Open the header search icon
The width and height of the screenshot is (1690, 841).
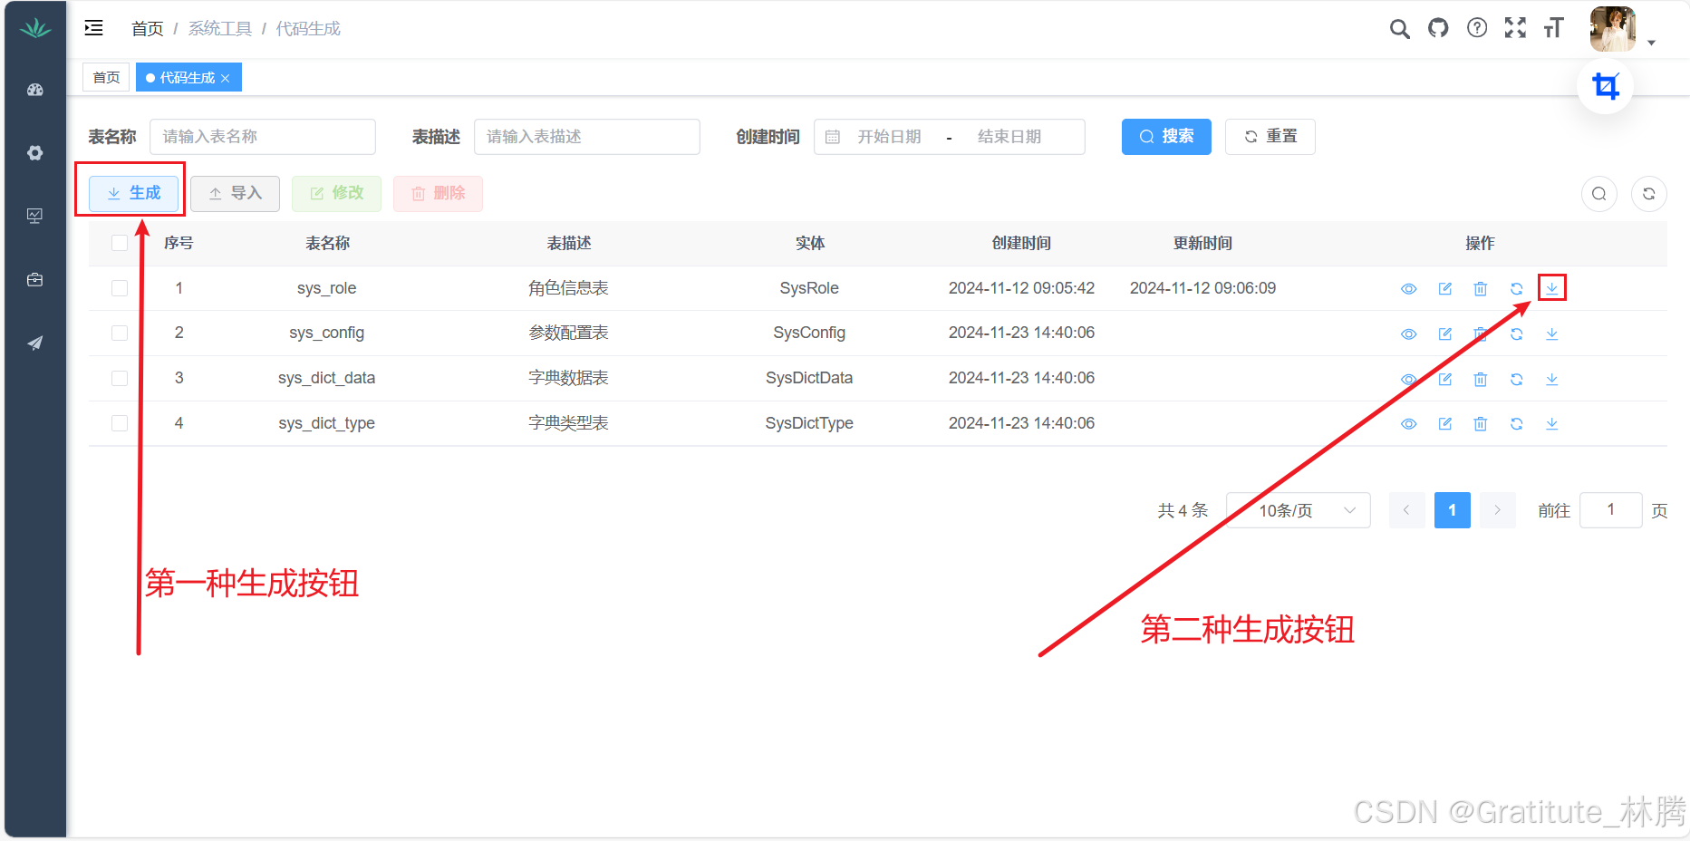(x=1400, y=29)
